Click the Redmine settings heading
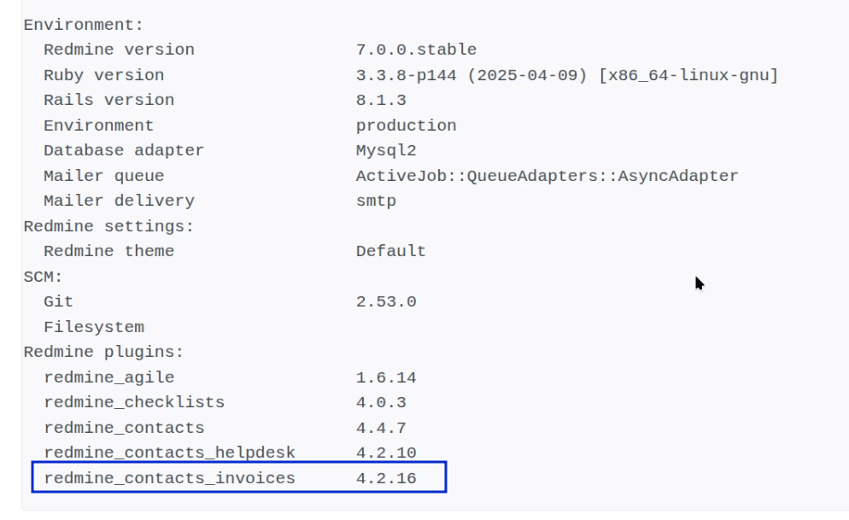 pos(108,226)
